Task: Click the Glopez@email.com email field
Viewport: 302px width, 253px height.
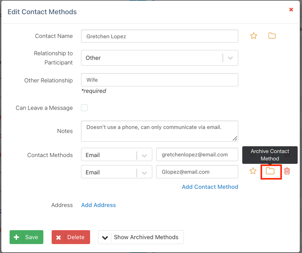Action: (x=197, y=172)
